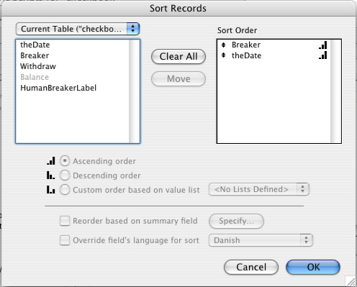This screenshot has height=287, width=357.
Task: Select the Descending order radio button
Action: pyautogui.click(x=65, y=176)
